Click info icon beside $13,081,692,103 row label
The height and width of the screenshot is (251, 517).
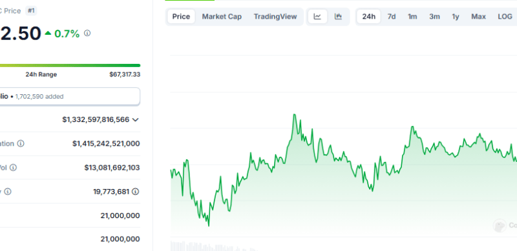pyautogui.click(x=13, y=168)
